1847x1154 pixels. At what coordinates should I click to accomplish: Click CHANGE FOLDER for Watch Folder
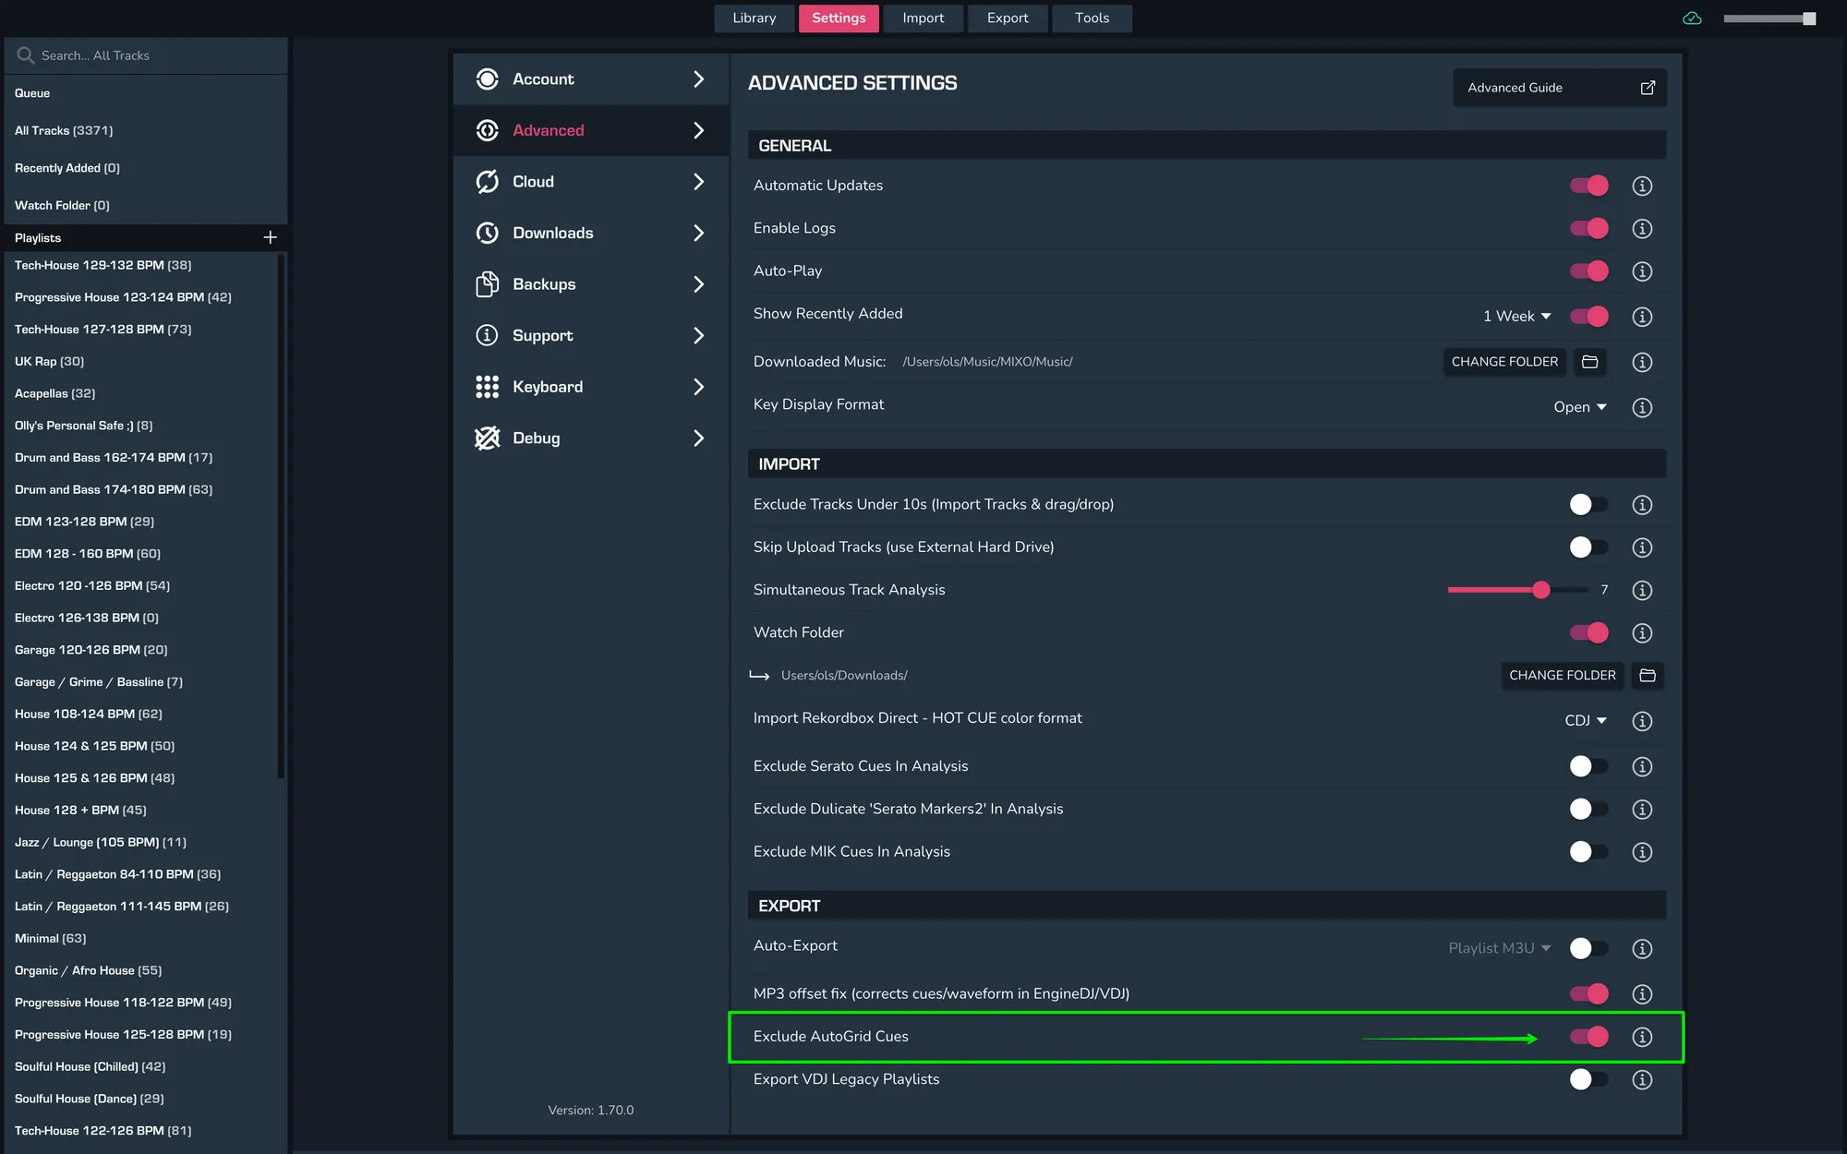click(x=1563, y=675)
